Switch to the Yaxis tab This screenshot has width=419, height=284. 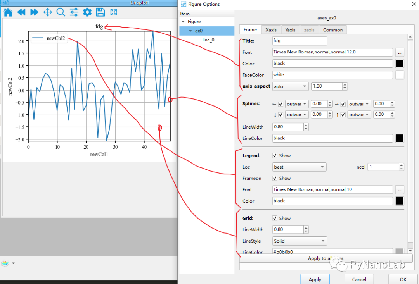point(290,30)
